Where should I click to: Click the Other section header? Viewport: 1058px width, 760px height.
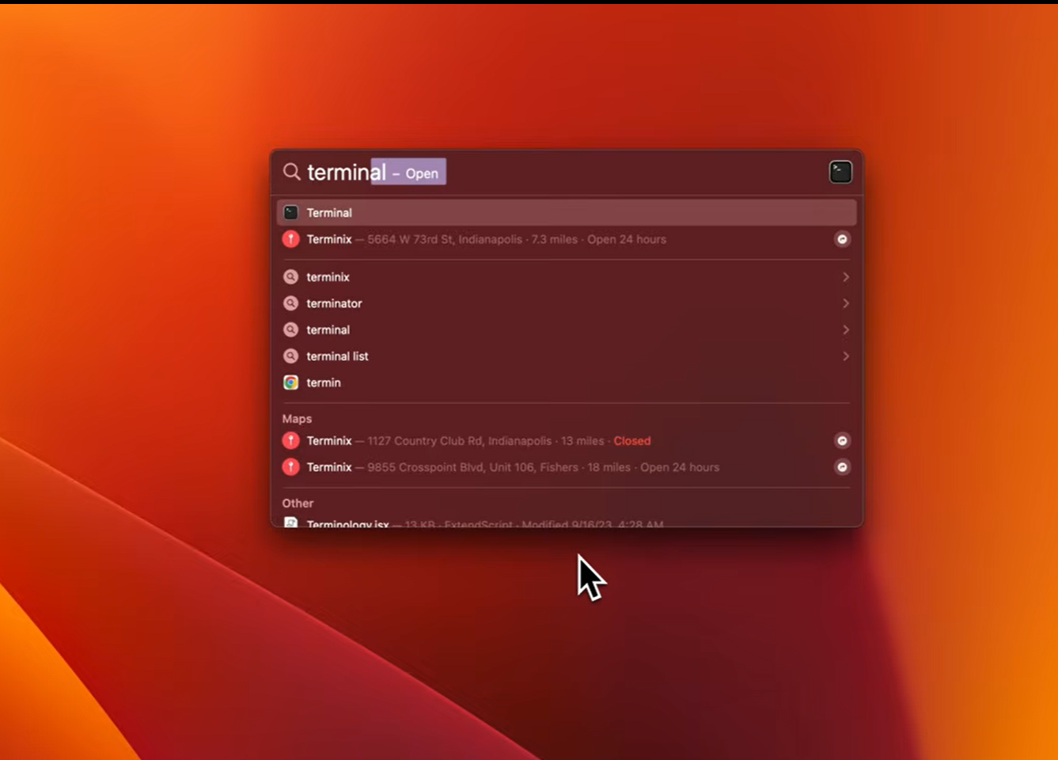tap(298, 503)
